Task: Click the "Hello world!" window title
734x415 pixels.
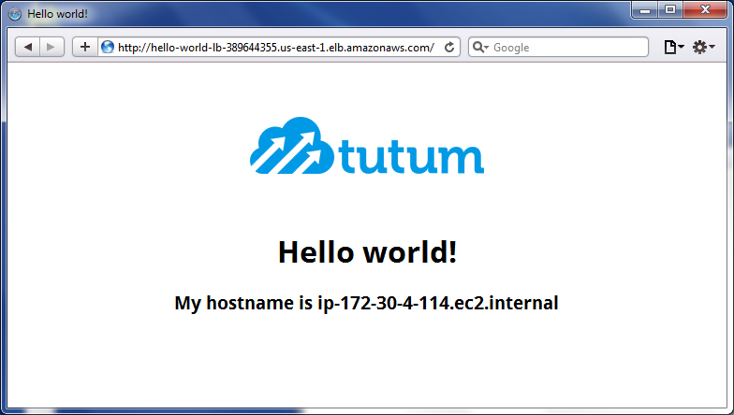Action: click(58, 14)
